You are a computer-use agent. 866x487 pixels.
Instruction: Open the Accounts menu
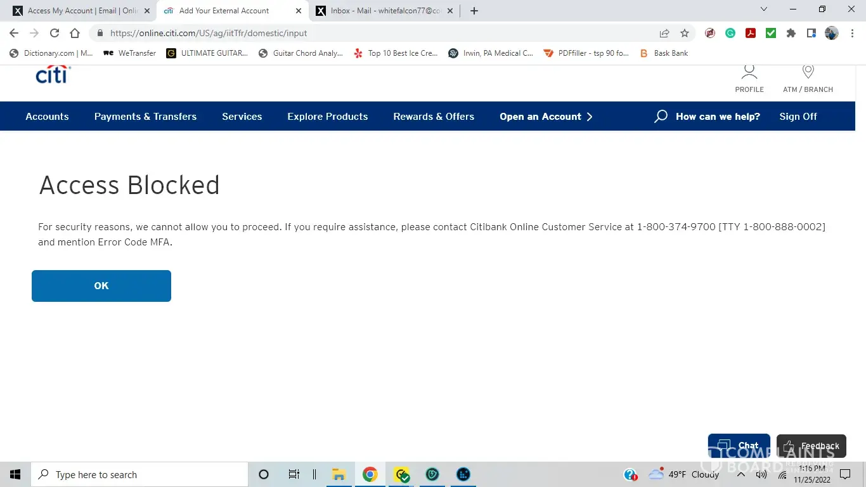[47, 117]
